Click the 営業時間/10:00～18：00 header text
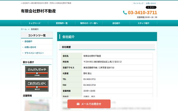The width and height of the screenshot is (178, 111). (x=147, y=17)
